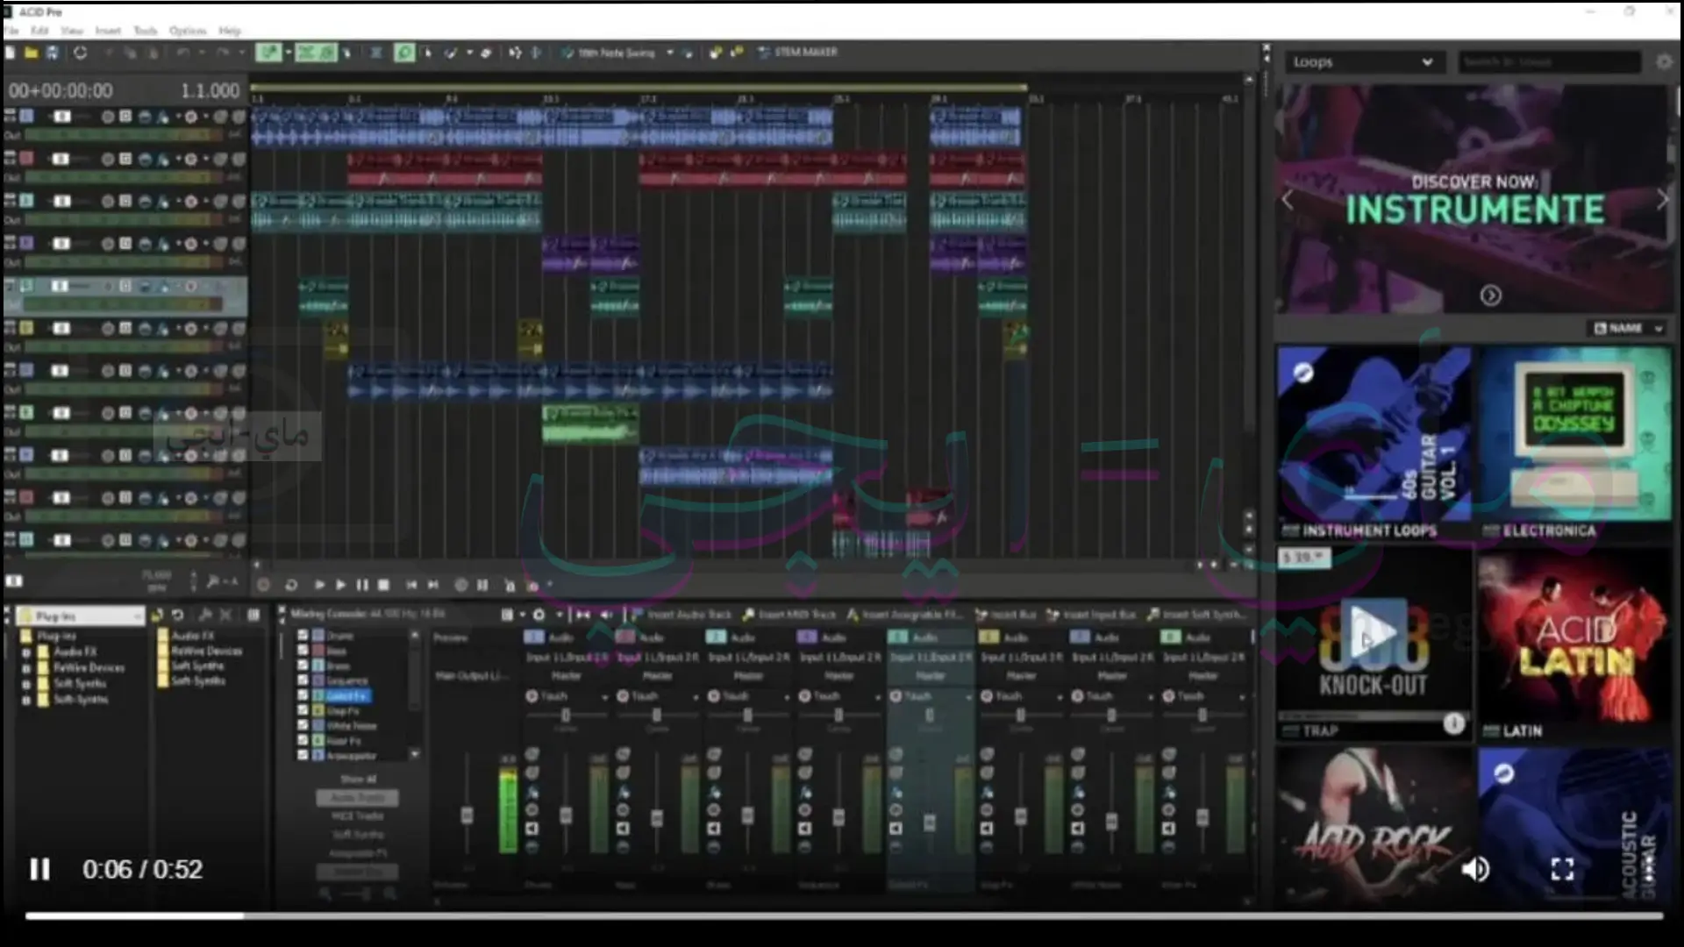Open the View menu
Viewport: 1684px width, 947px height.
(x=71, y=31)
